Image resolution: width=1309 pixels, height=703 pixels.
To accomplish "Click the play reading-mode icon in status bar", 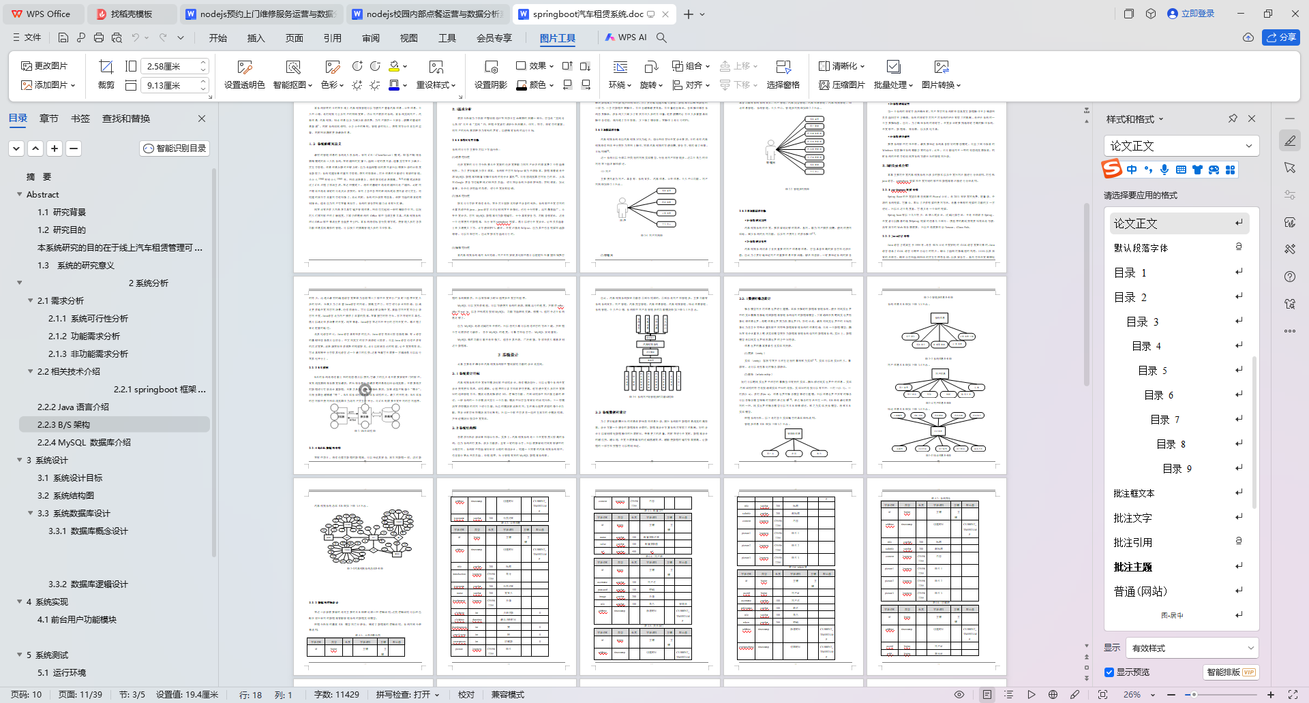I will click(x=1031, y=695).
